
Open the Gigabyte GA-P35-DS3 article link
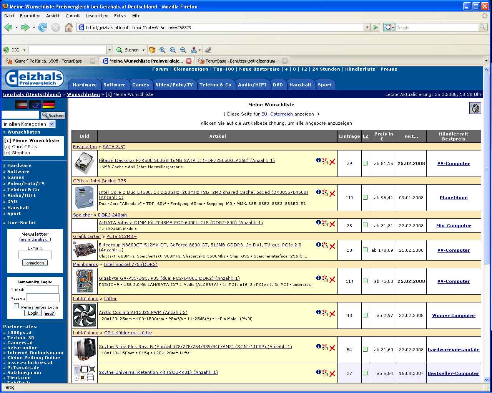(x=169, y=278)
